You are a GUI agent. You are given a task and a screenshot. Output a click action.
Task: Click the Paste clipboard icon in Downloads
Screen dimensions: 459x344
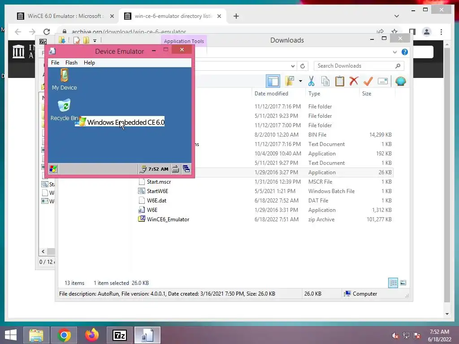340,81
